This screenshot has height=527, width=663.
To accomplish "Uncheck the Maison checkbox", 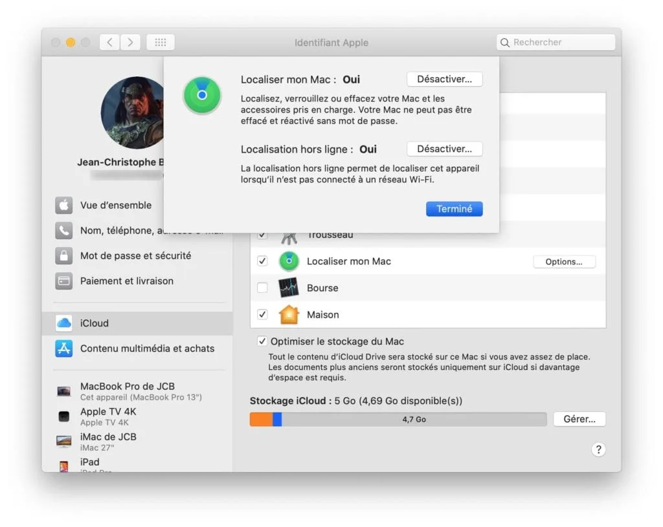I will point(262,314).
